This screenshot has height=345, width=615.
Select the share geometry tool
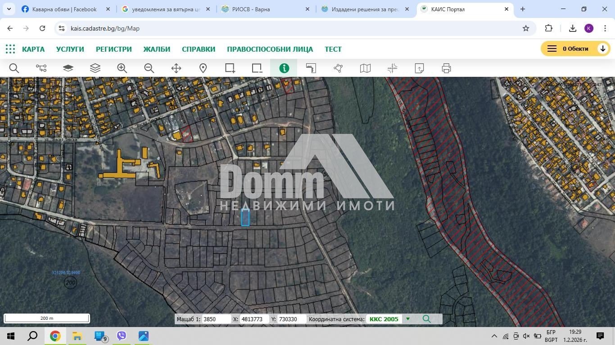coord(338,68)
